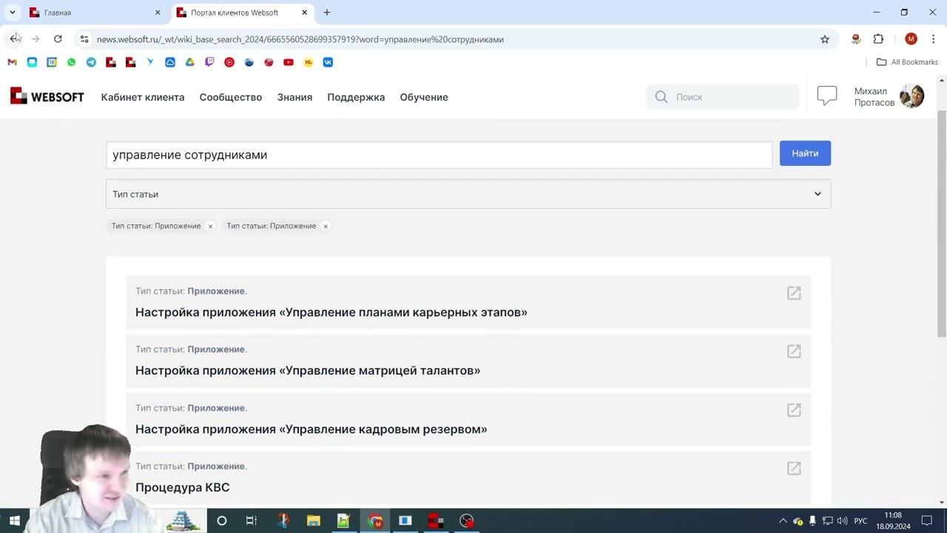The image size is (947, 533).
Task: Open Знания menu
Action: [x=294, y=97]
